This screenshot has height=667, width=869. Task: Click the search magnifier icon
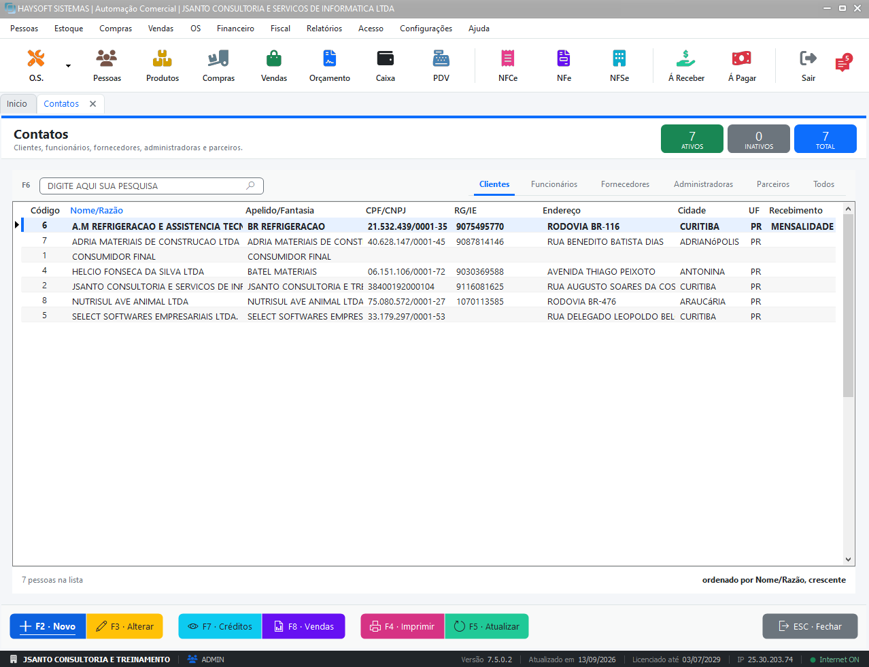tap(250, 186)
